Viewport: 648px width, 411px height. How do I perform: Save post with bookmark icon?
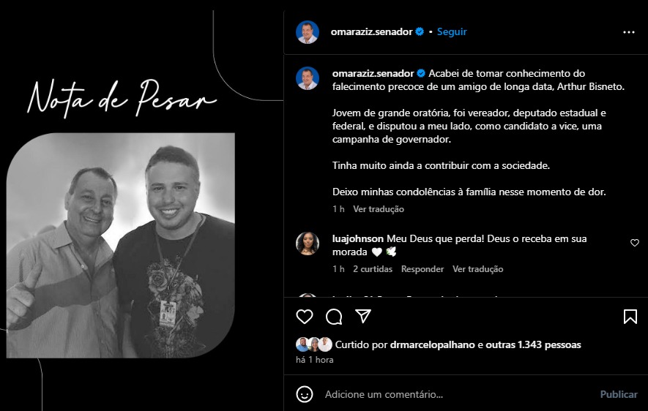[630, 317]
